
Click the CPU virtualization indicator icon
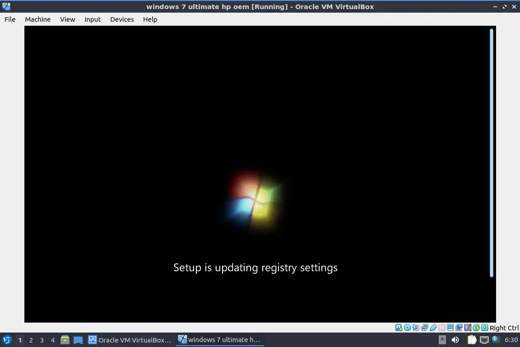coord(468,328)
